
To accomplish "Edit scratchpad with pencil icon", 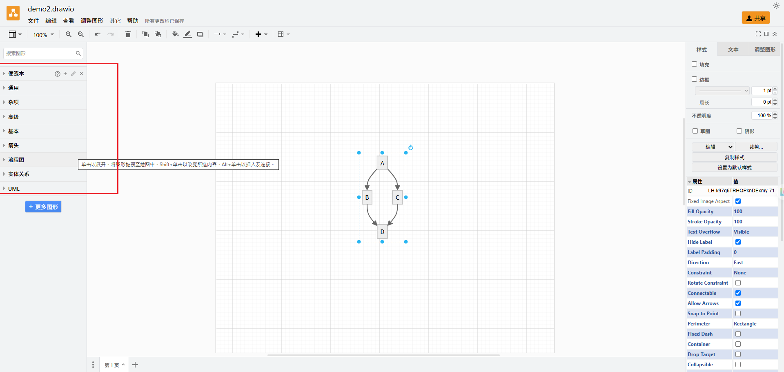I will point(73,74).
